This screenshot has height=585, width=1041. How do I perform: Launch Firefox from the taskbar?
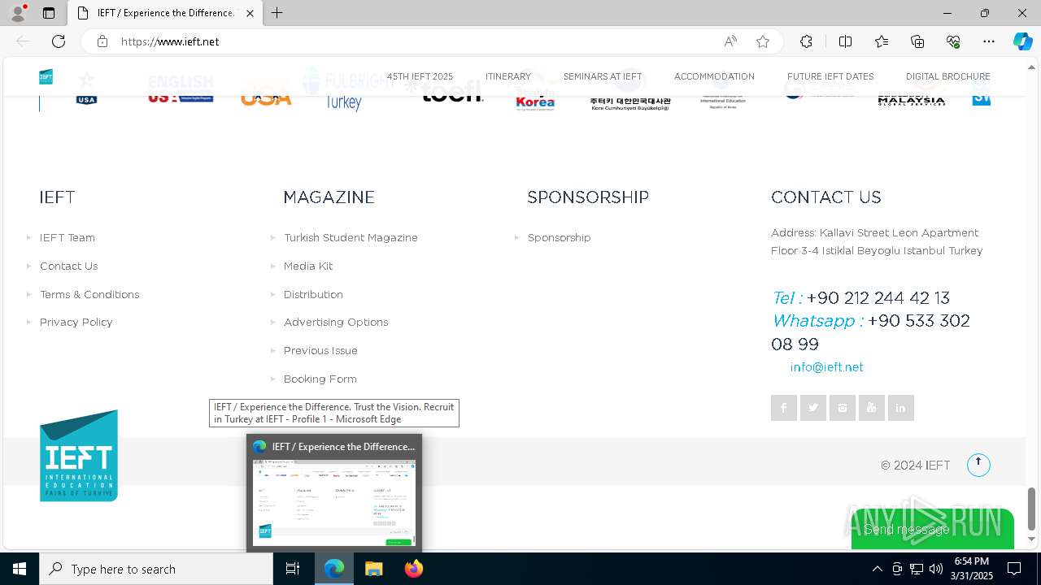414,569
